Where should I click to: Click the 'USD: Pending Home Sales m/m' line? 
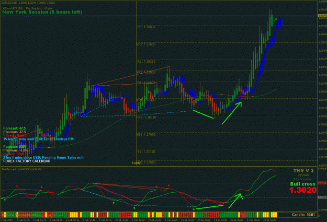point(44,158)
